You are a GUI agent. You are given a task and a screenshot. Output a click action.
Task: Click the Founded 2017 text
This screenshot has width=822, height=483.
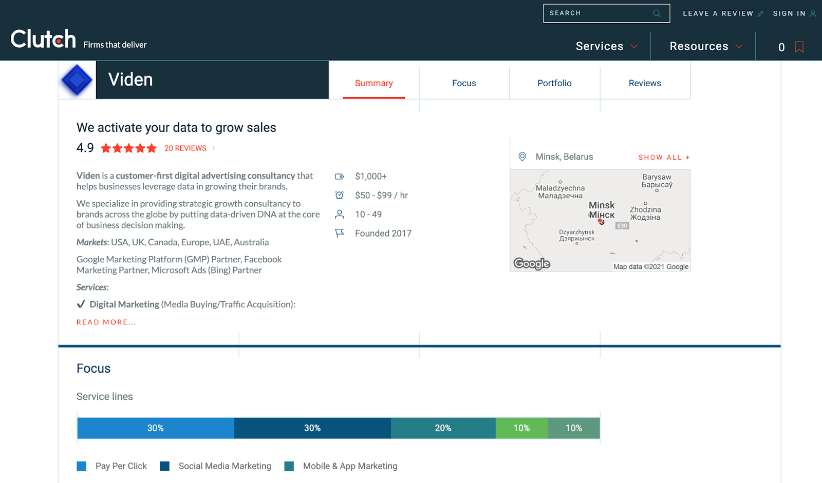tap(383, 234)
